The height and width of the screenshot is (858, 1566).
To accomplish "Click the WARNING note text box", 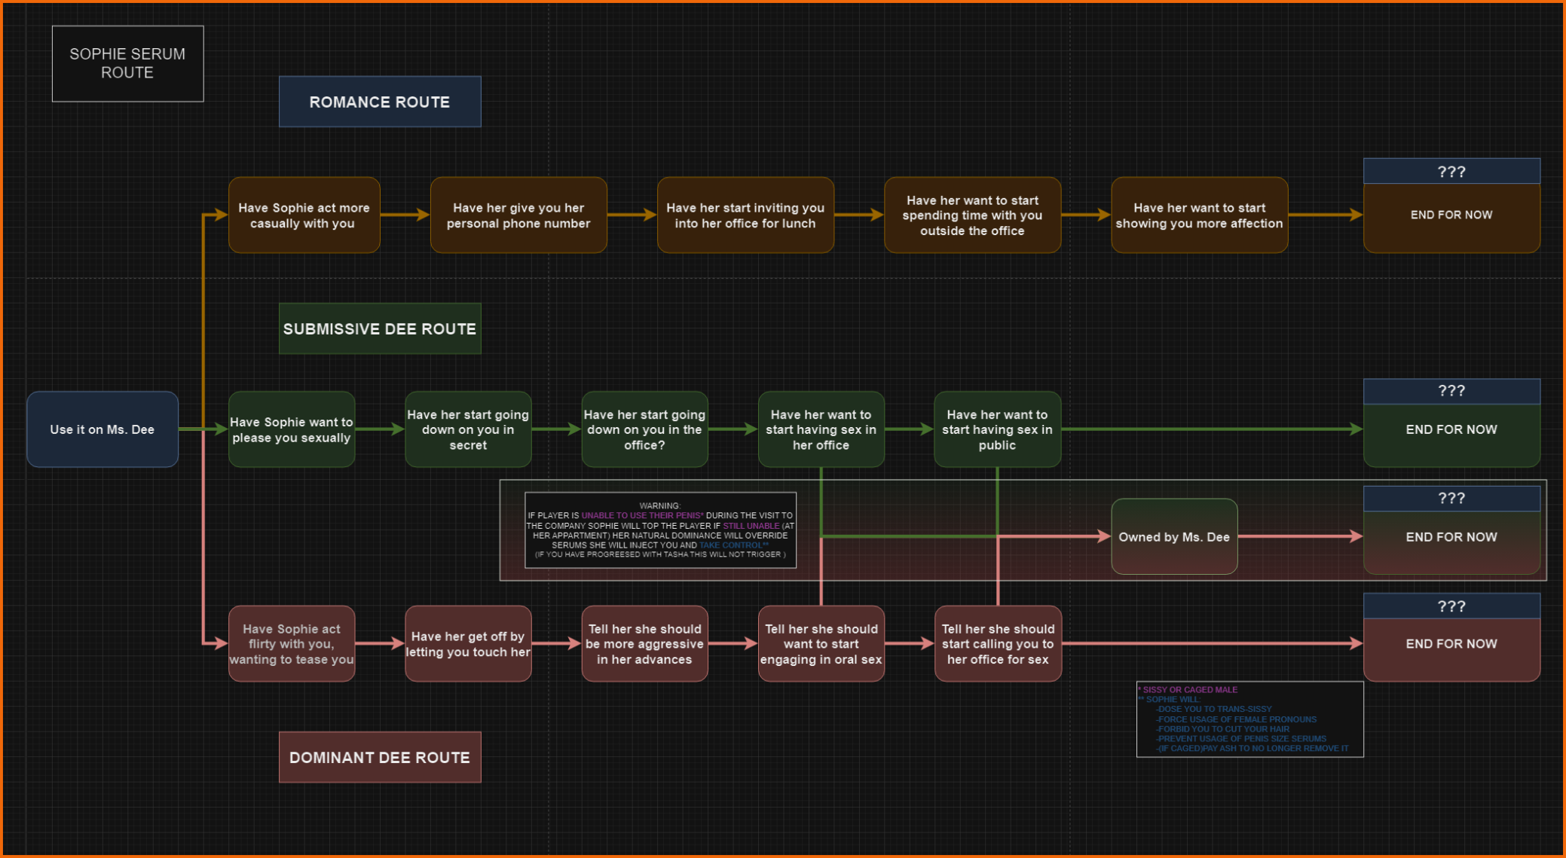I will click(x=659, y=530).
